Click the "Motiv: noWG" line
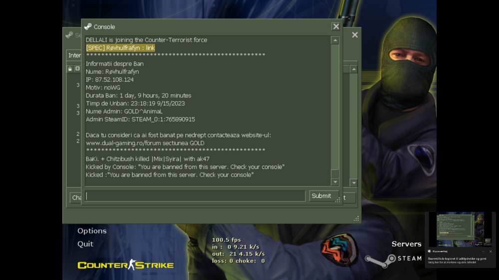Screen dimensions: 499x280 [103, 87]
